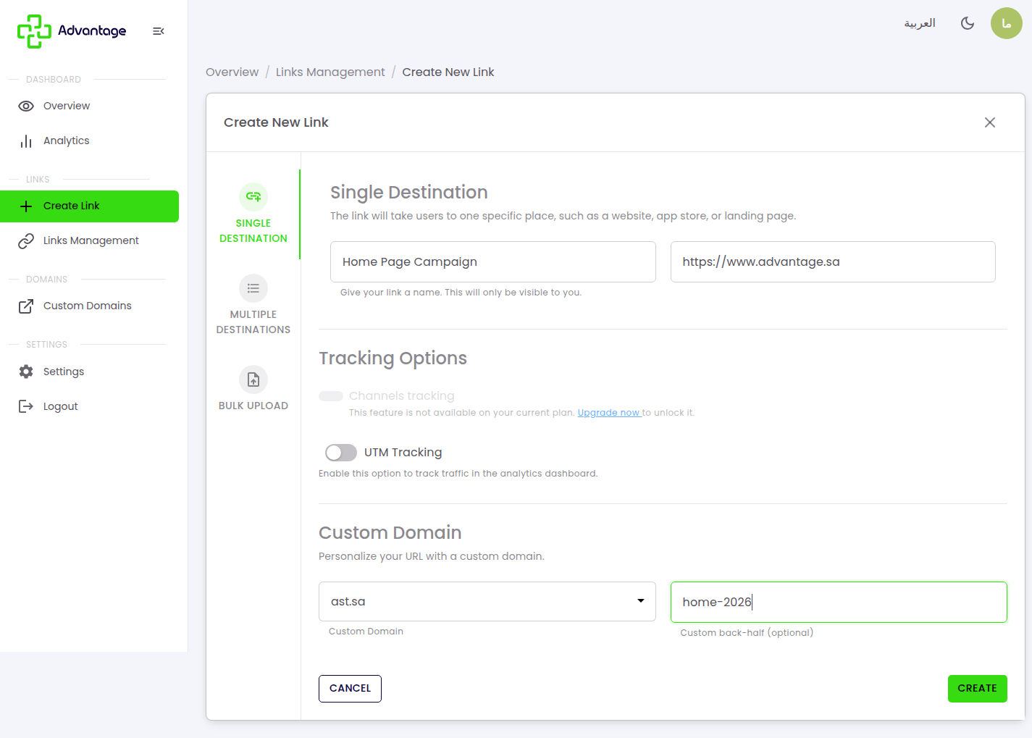Click the Tracking Options heading
This screenshot has height=738, width=1032.
click(393, 358)
